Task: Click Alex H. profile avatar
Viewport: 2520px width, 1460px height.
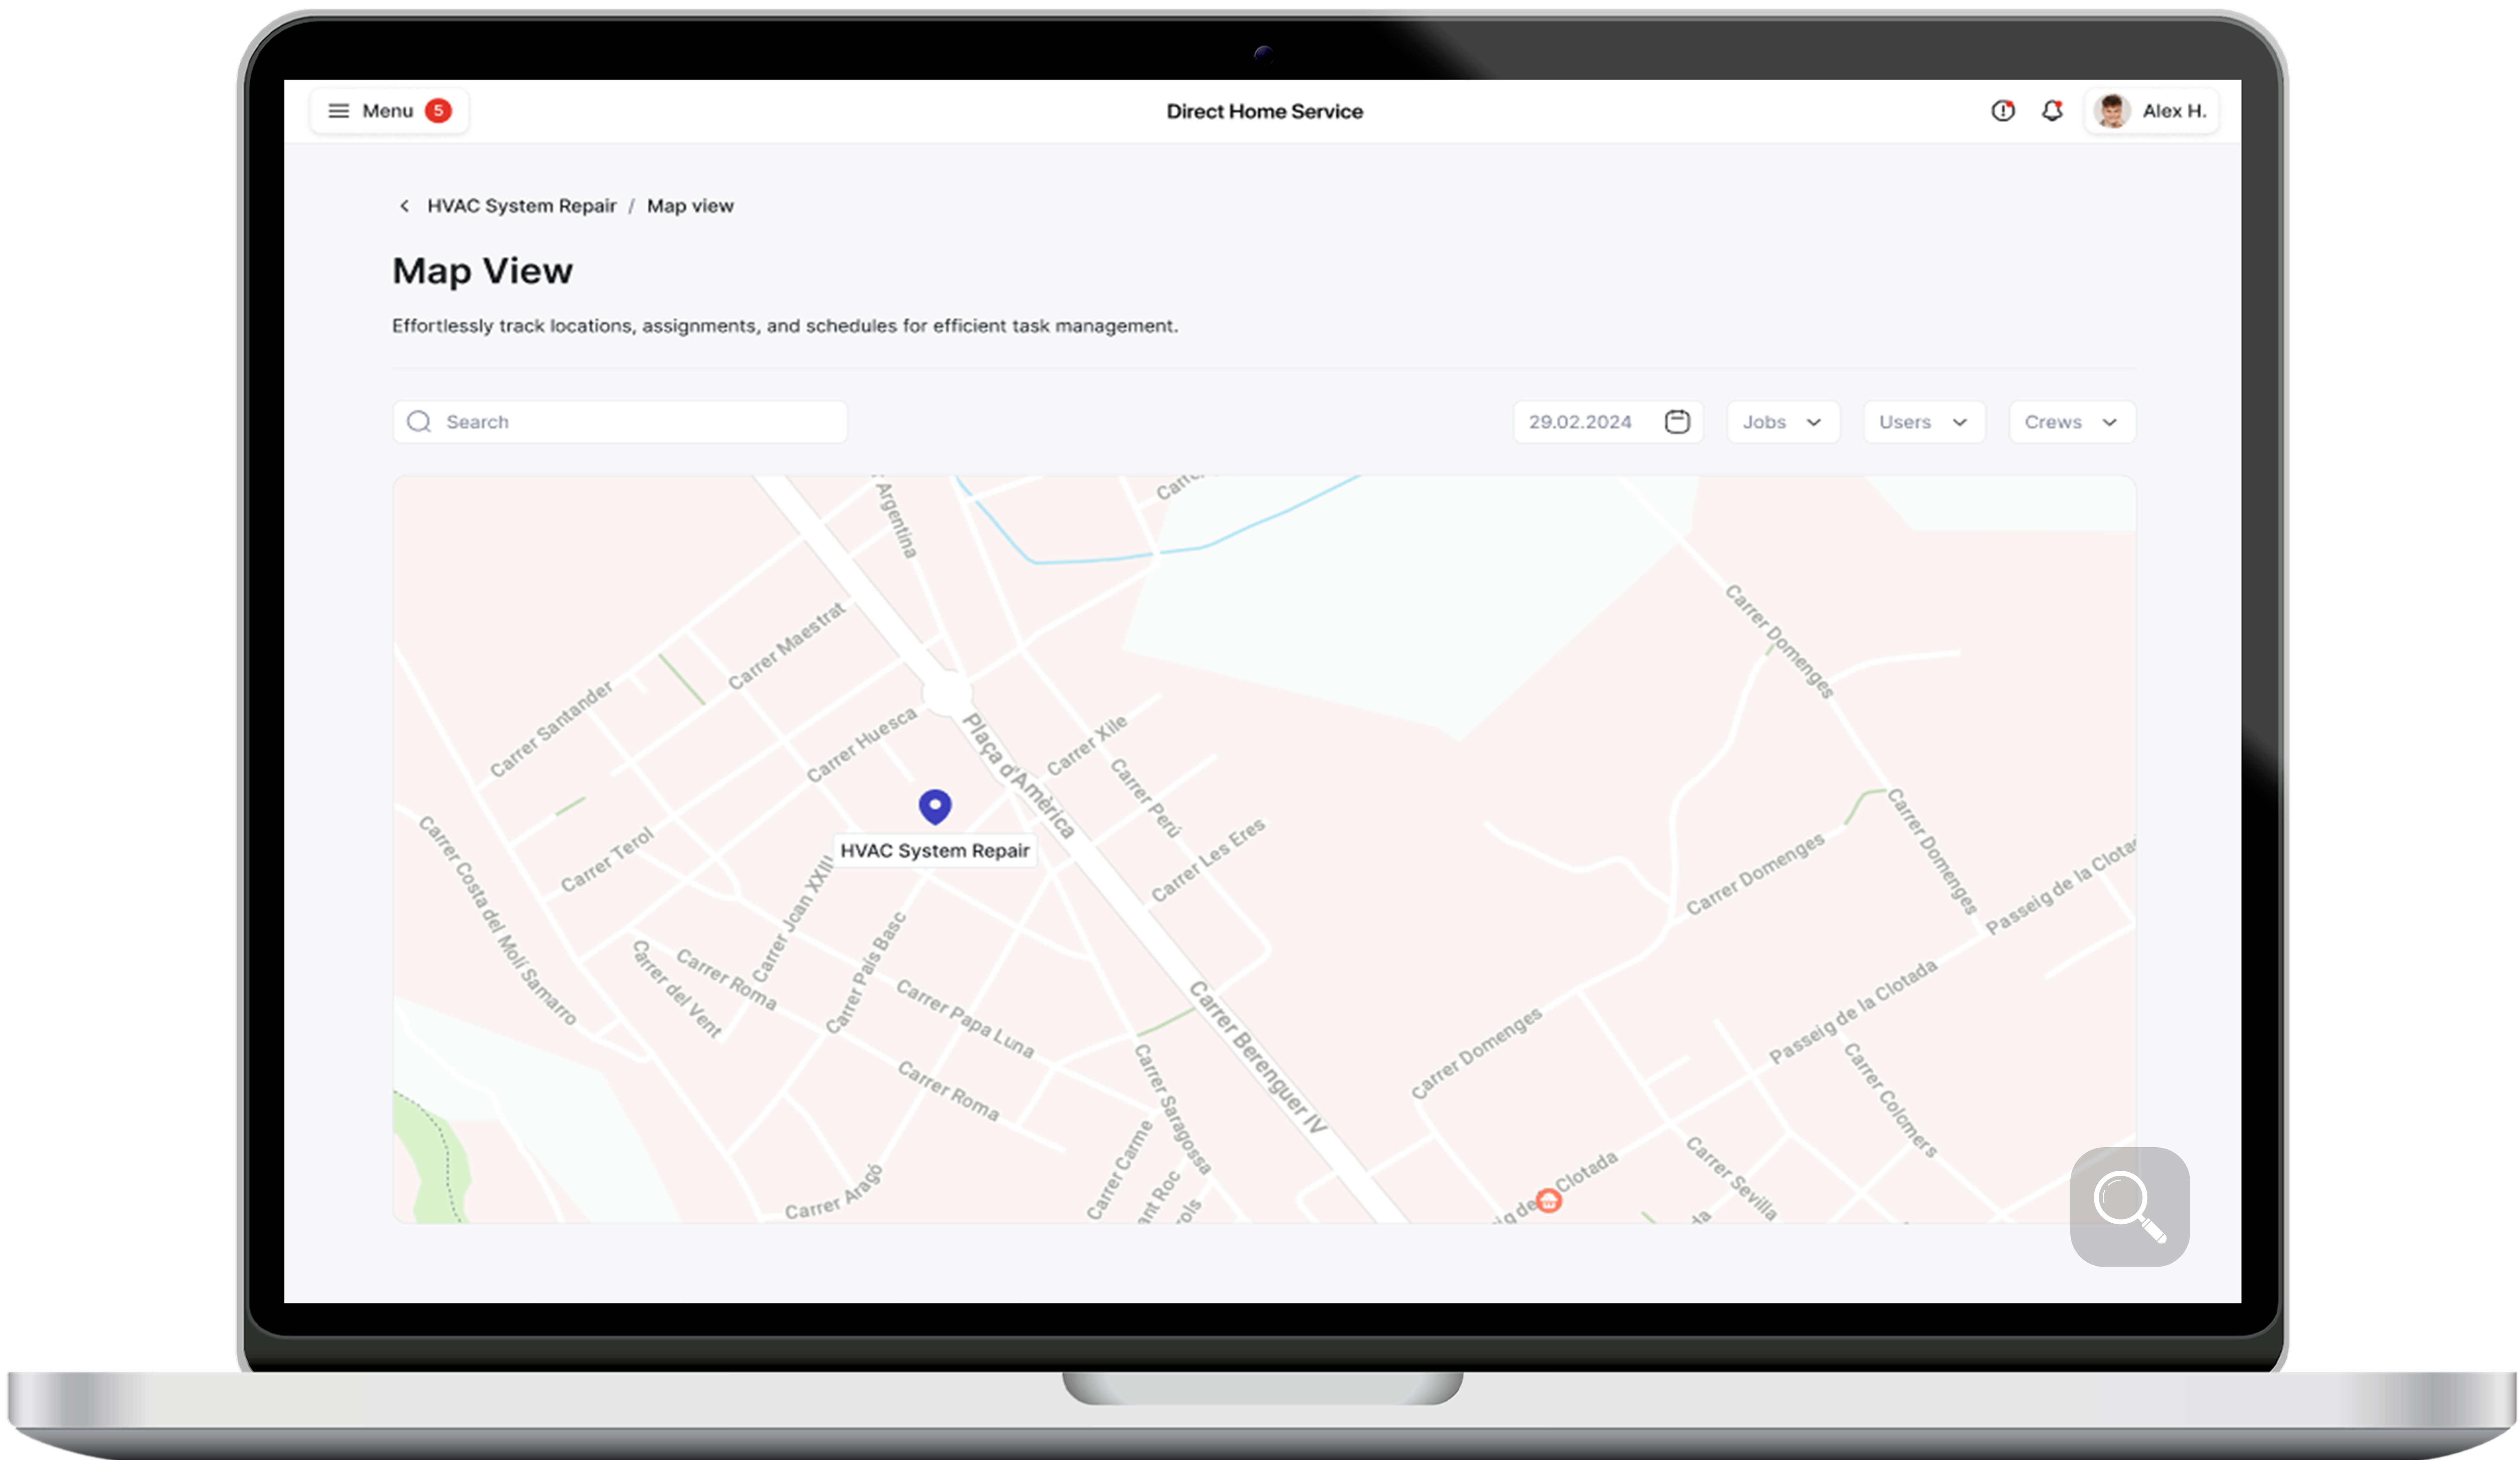Action: coord(2112,111)
